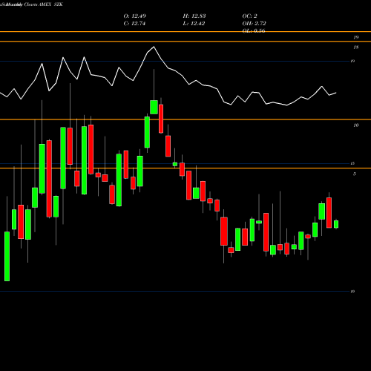The width and height of the screenshot is (371, 371).
Task: Click the high price reading 'H: 12.83'
Action: [x=194, y=16]
